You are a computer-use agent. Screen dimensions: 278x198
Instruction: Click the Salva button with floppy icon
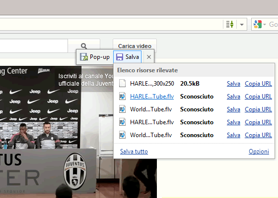point(127,57)
